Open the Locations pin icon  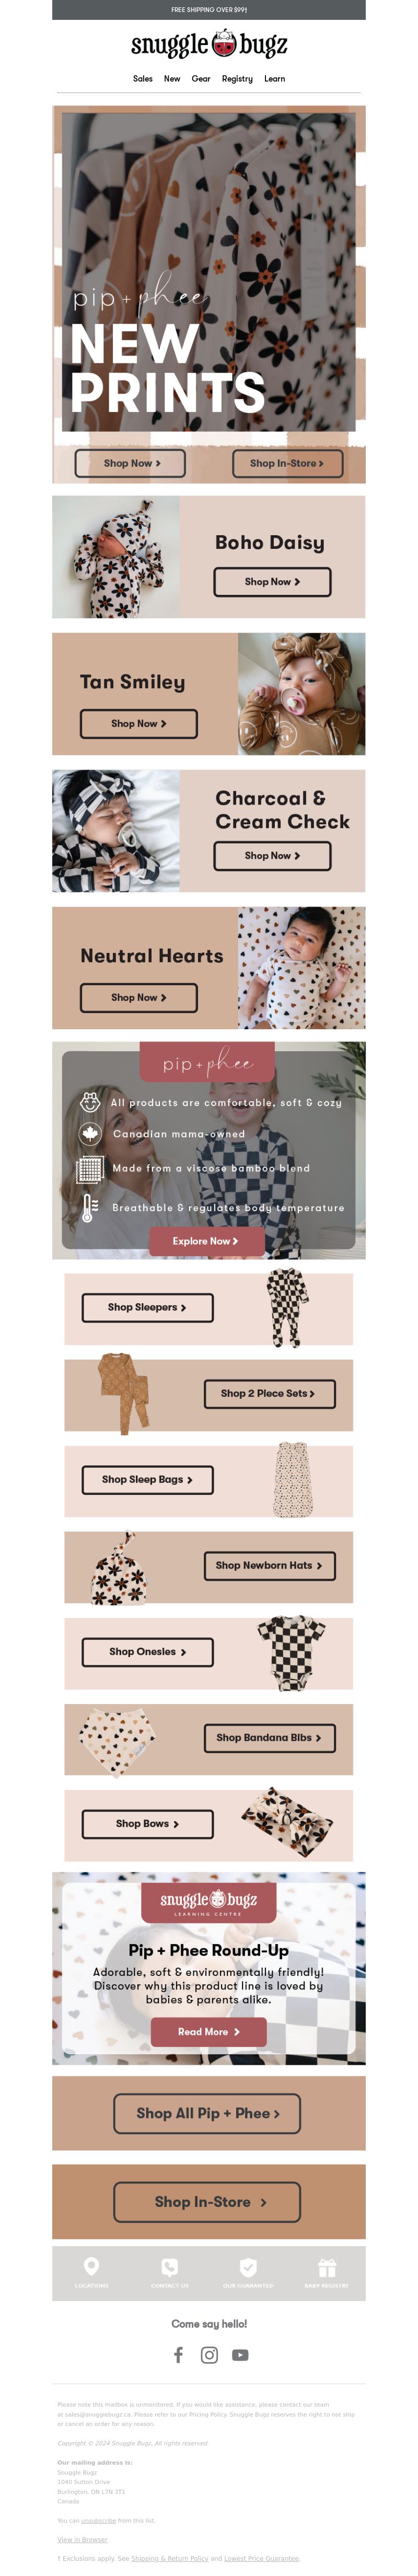[91, 2266]
